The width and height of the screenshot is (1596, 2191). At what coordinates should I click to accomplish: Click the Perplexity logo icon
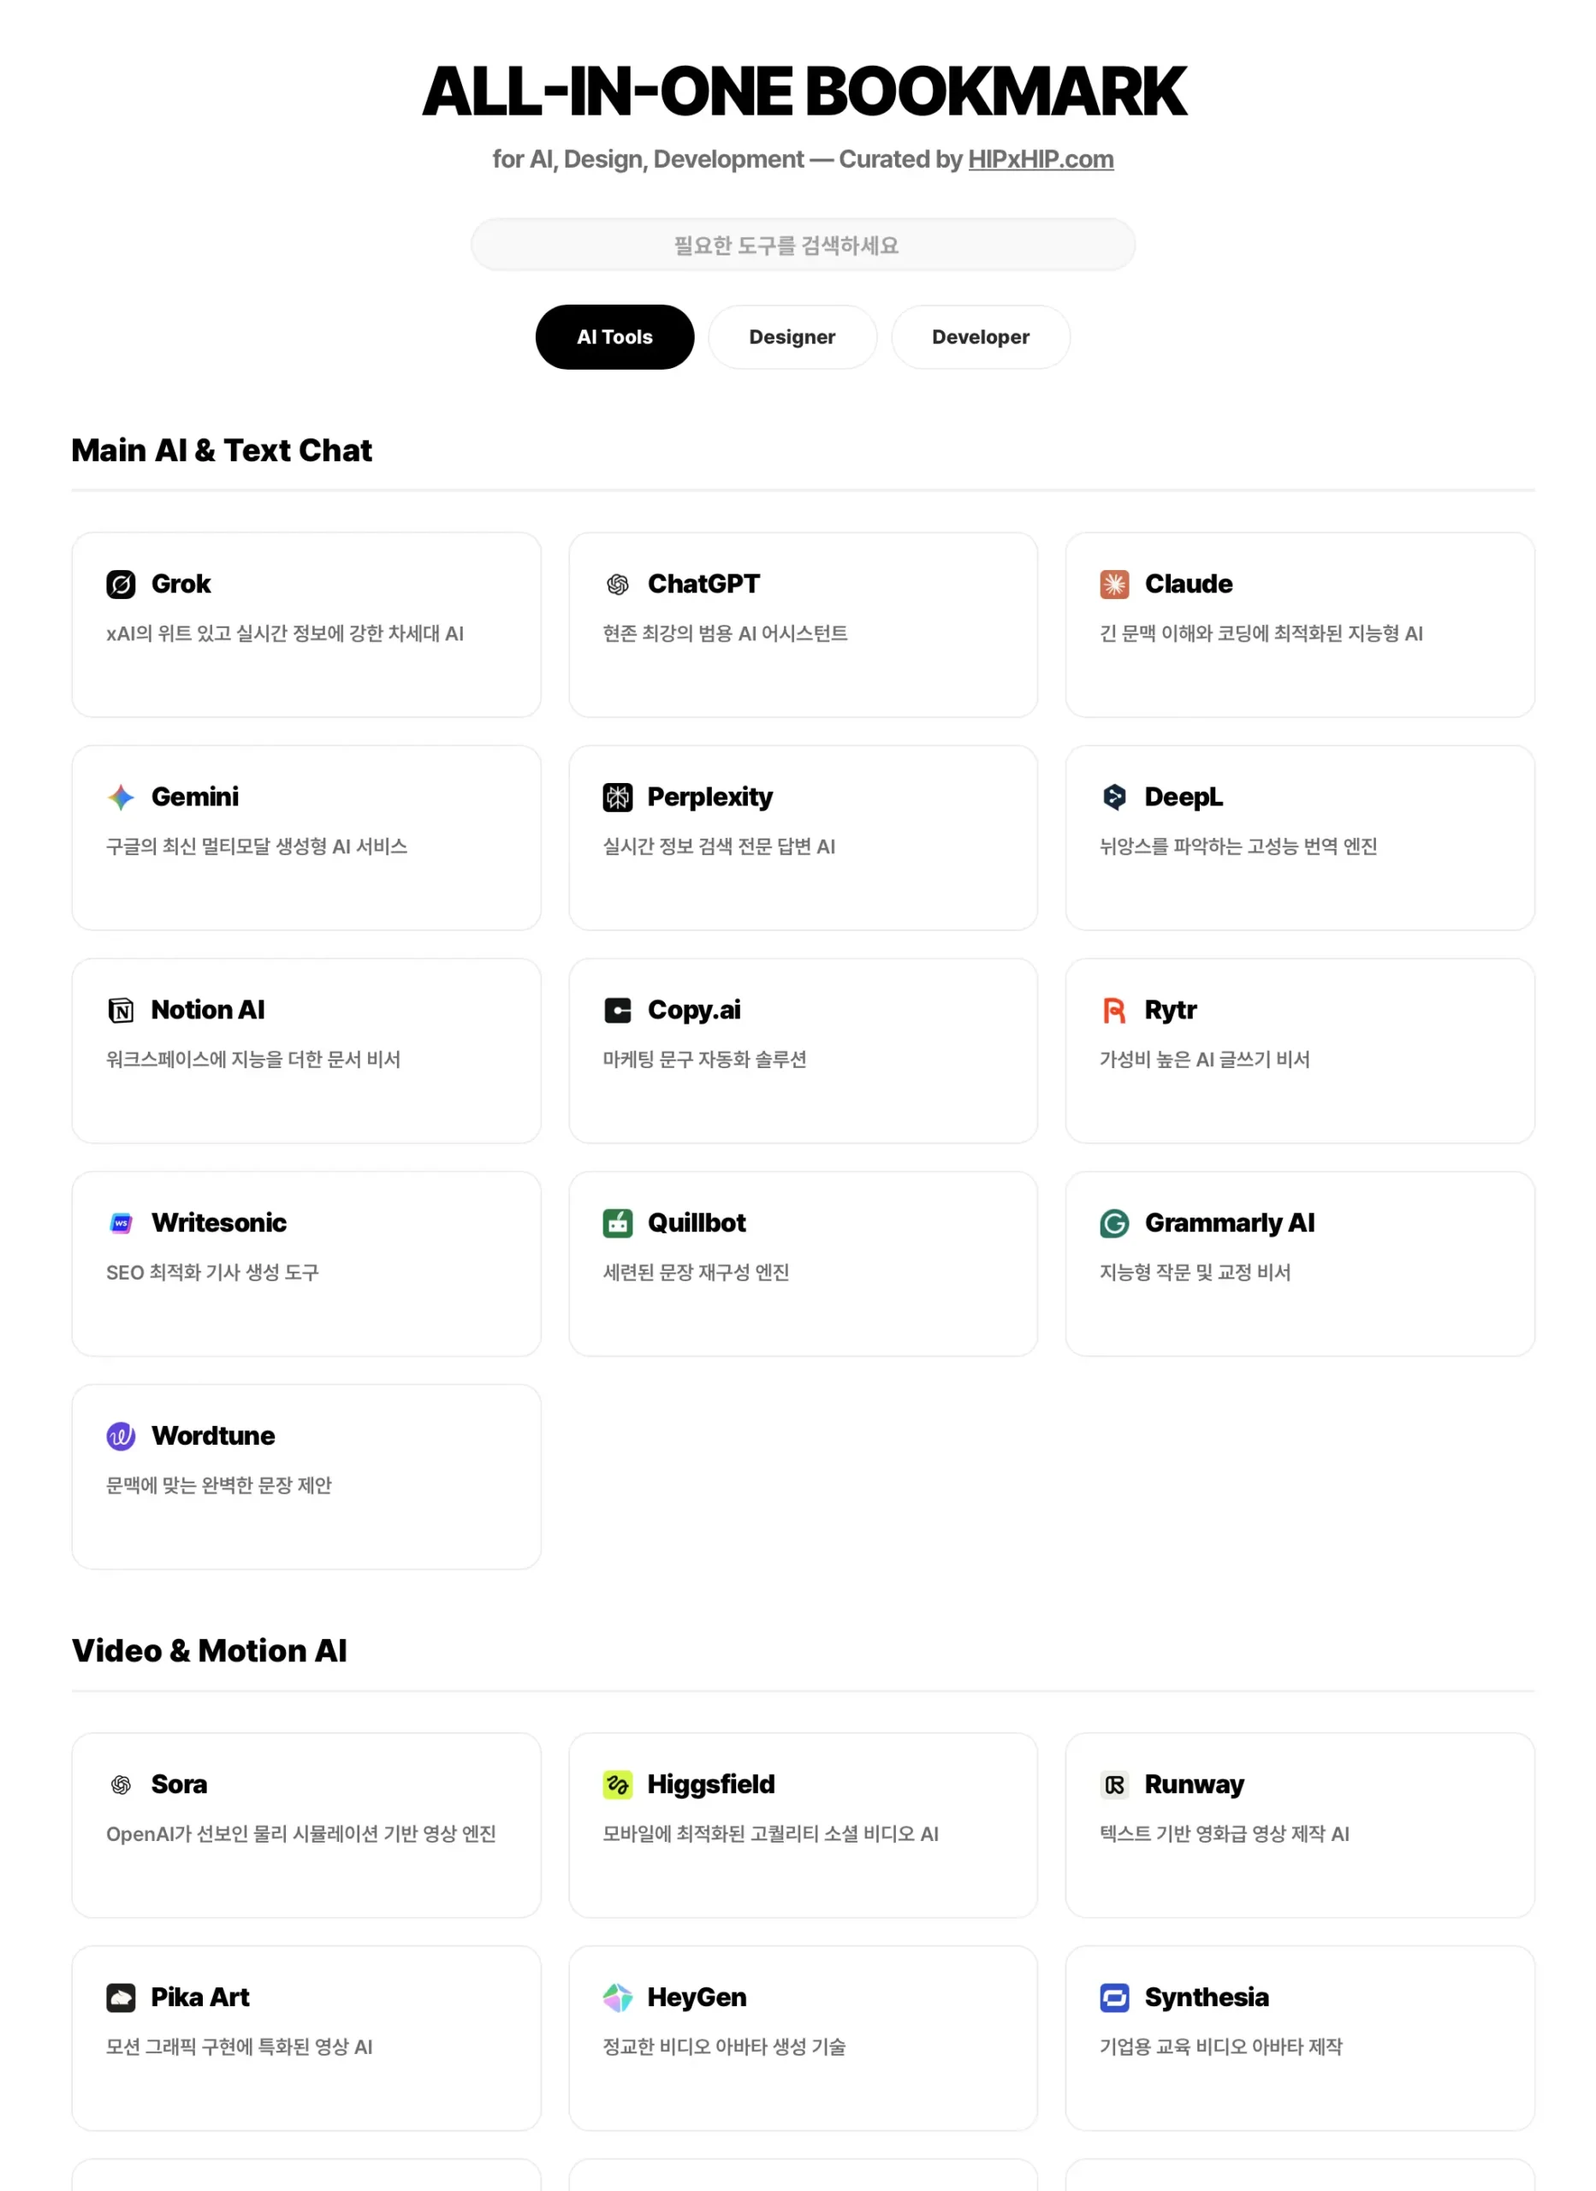[x=617, y=797]
